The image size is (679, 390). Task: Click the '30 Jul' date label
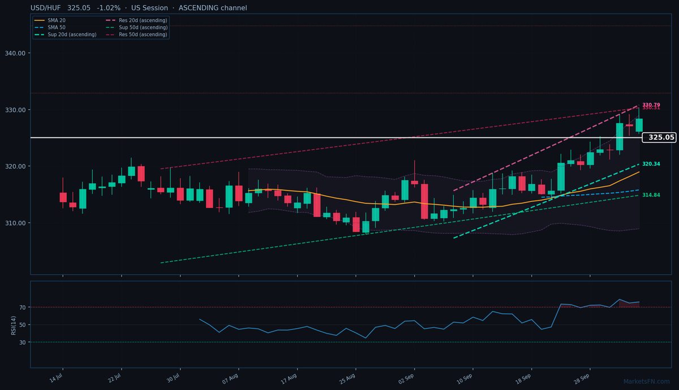(x=173, y=378)
